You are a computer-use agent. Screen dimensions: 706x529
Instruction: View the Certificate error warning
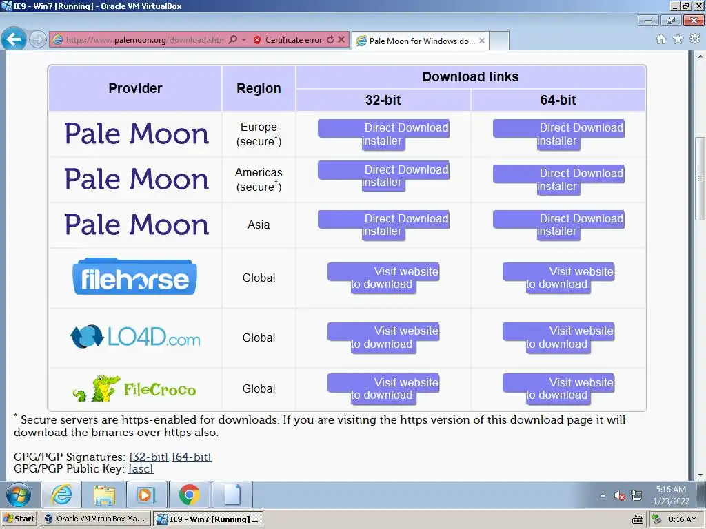[288, 39]
